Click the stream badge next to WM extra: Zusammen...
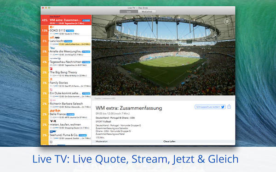This screenshot has height=172, width=276. (86, 20)
